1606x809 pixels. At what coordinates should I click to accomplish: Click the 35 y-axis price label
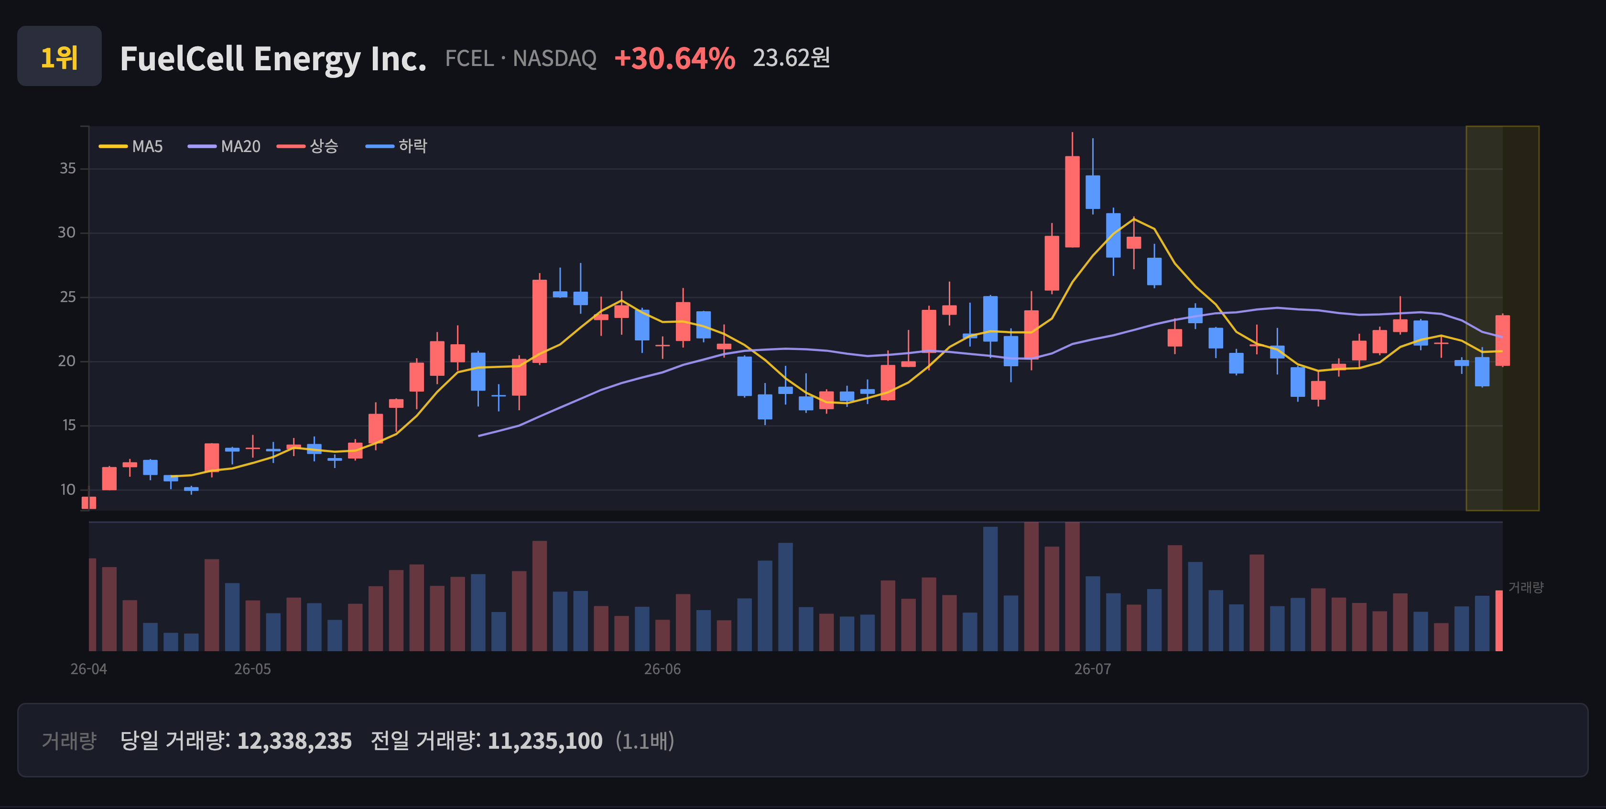coord(67,168)
